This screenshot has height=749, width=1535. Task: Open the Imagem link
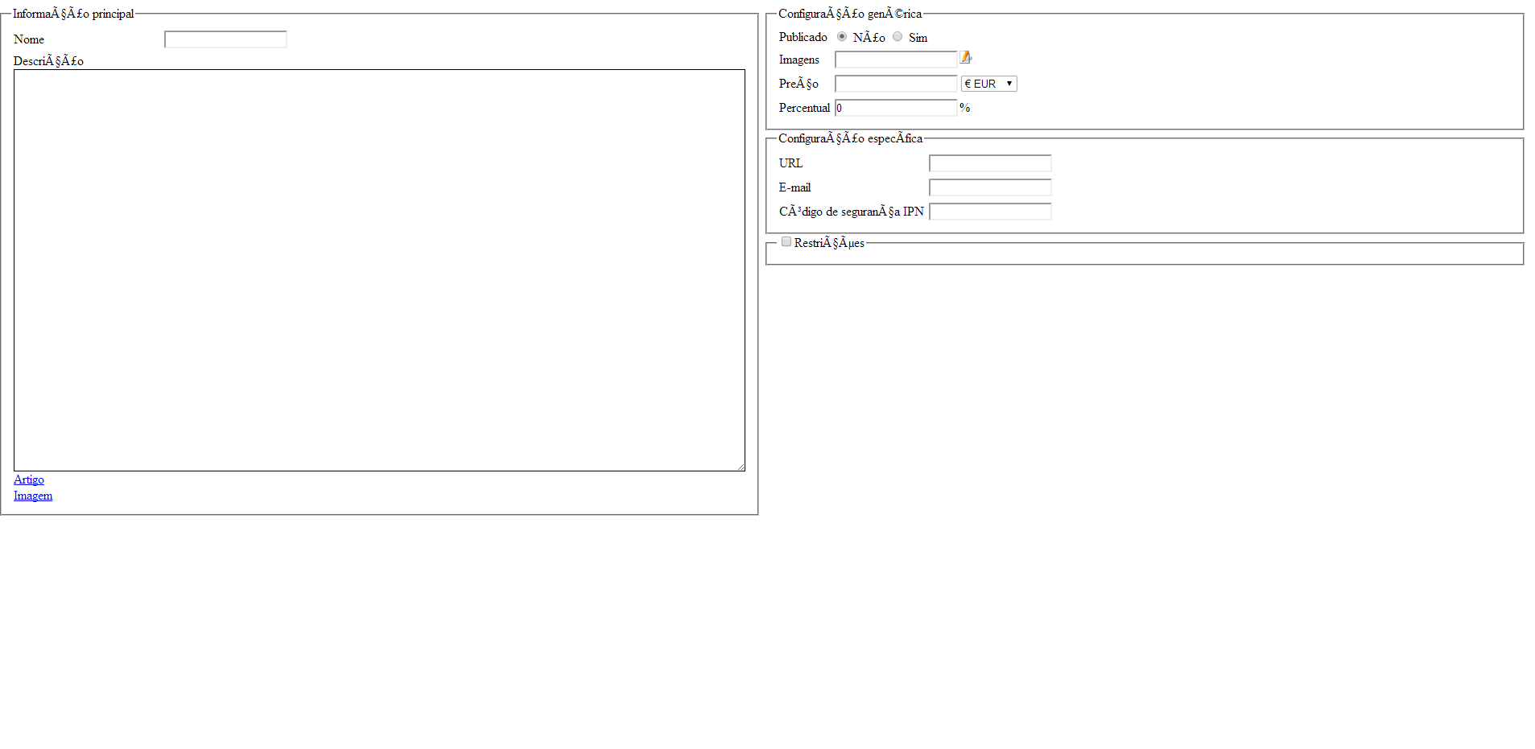(x=33, y=496)
